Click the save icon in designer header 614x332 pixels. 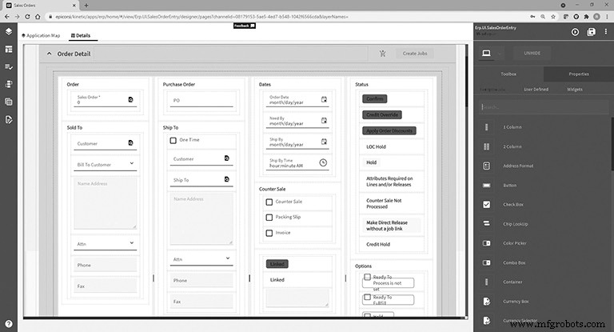[592, 32]
